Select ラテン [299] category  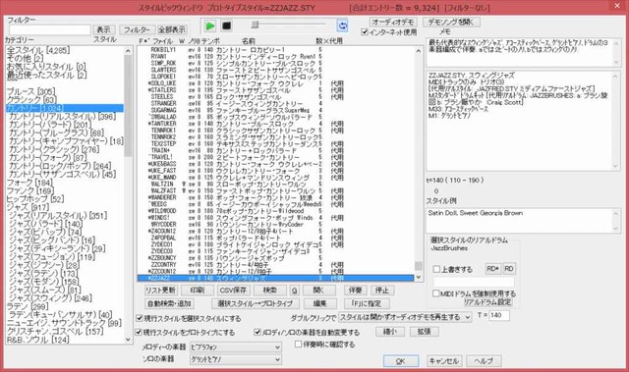coord(28,306)
